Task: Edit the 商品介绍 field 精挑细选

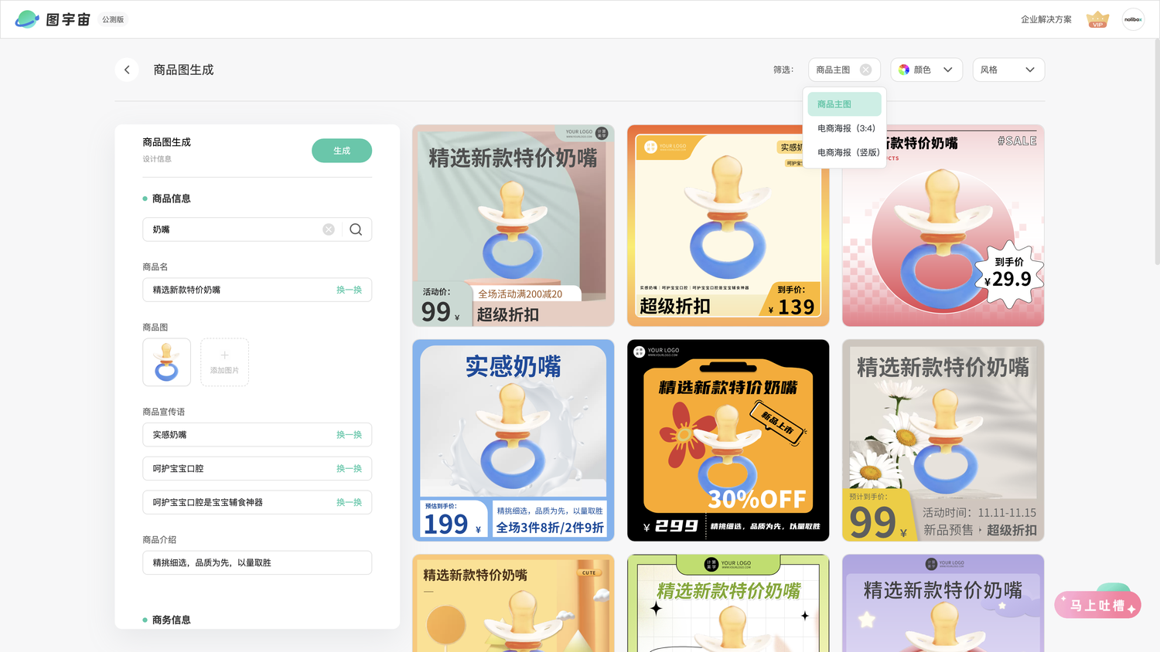Action: (257, 562)
